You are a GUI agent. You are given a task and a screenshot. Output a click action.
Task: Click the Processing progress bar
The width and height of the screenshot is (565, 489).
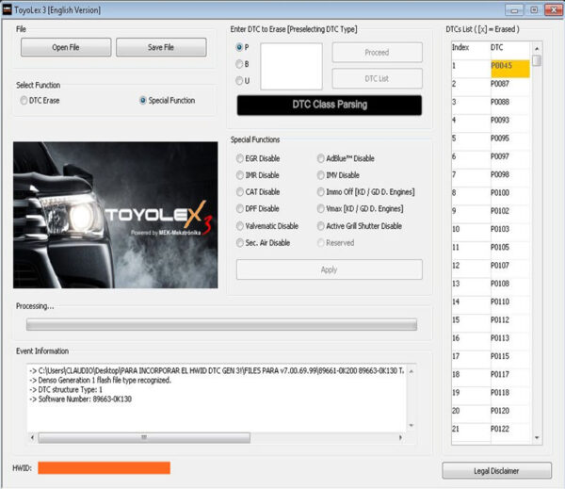coord(221,324)
